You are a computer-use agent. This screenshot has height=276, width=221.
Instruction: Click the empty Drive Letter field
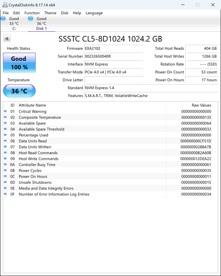point(113,80)
